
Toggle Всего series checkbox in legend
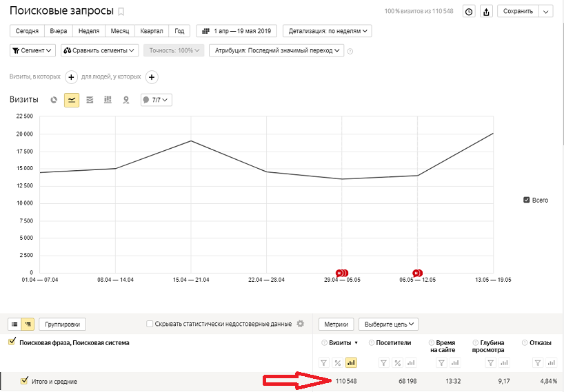click(x=527, y=200)
